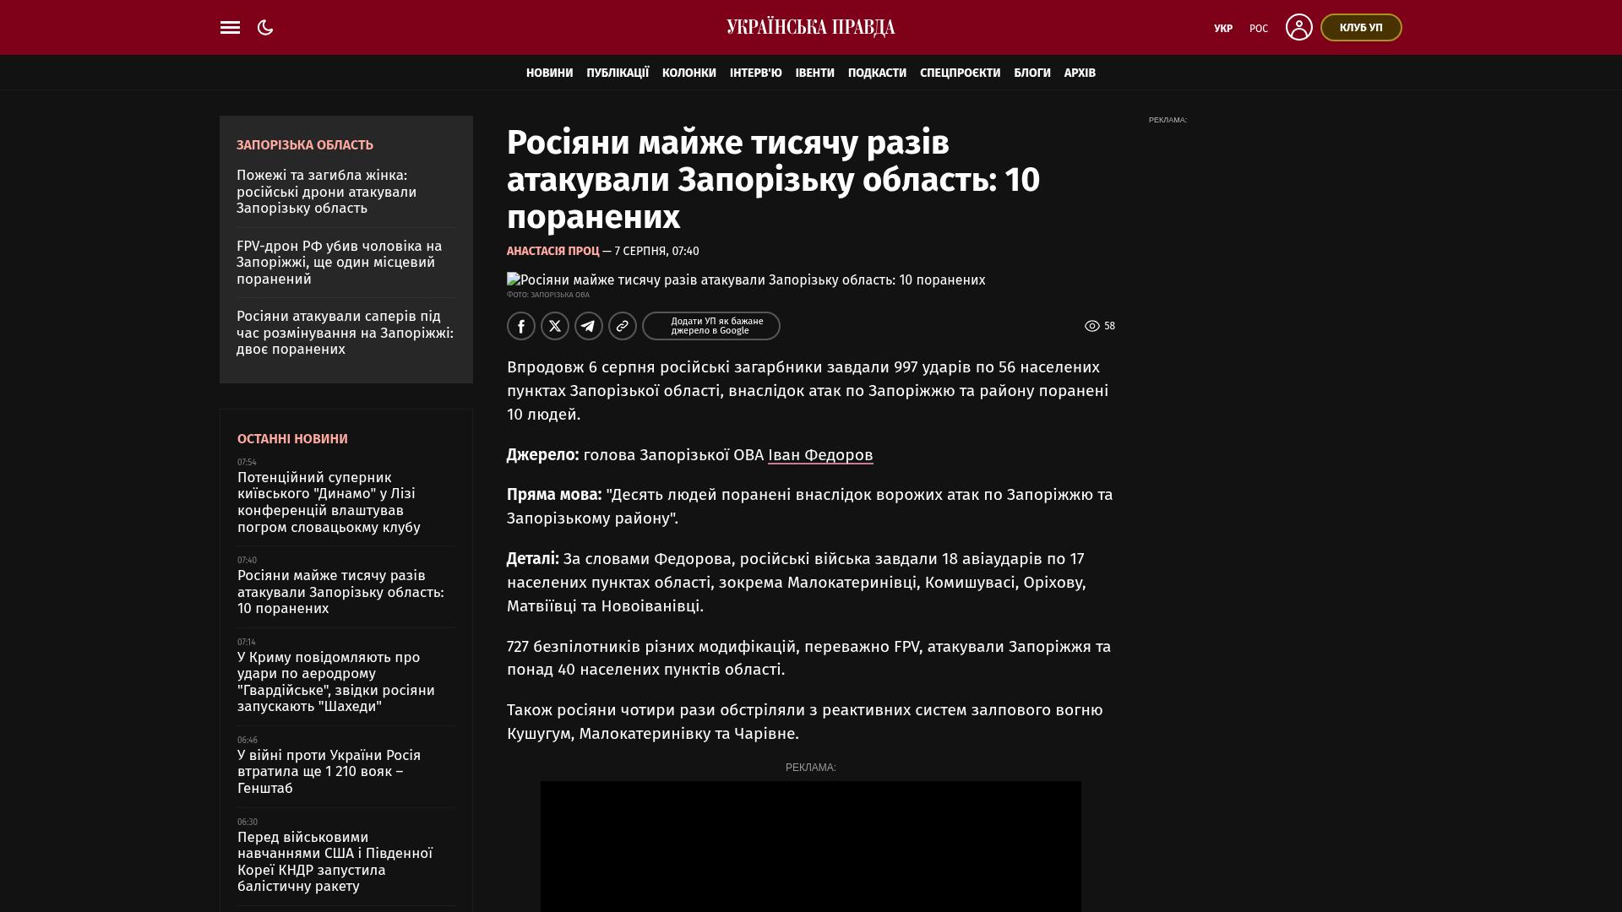Open Запорізька область section heading

(305, 145)
